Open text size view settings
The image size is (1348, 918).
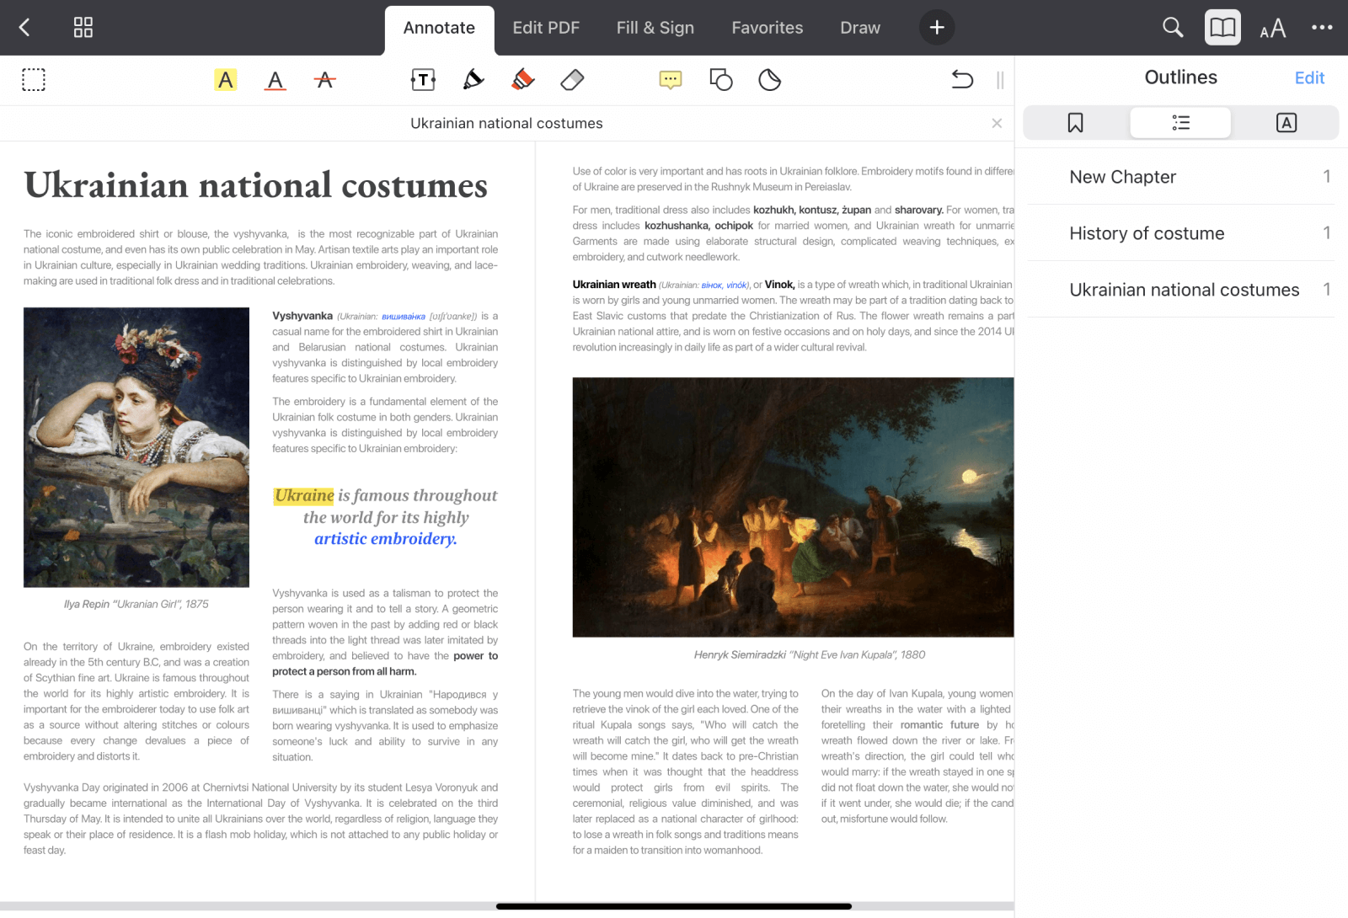point(1272,28)
